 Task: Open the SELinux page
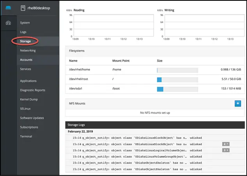25,108
